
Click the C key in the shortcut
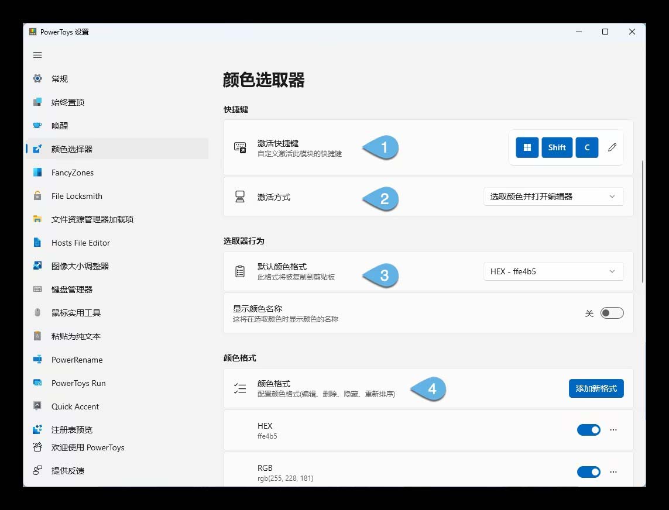[586, 147]
